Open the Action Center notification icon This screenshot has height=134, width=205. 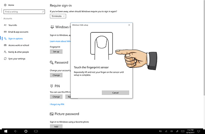coord(199,131)
